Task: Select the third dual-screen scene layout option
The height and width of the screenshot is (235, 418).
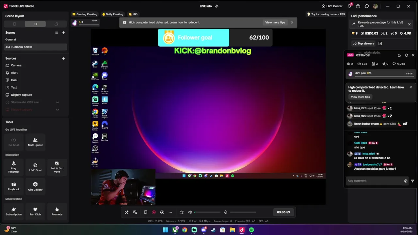Action: click(x=56, y=24)
